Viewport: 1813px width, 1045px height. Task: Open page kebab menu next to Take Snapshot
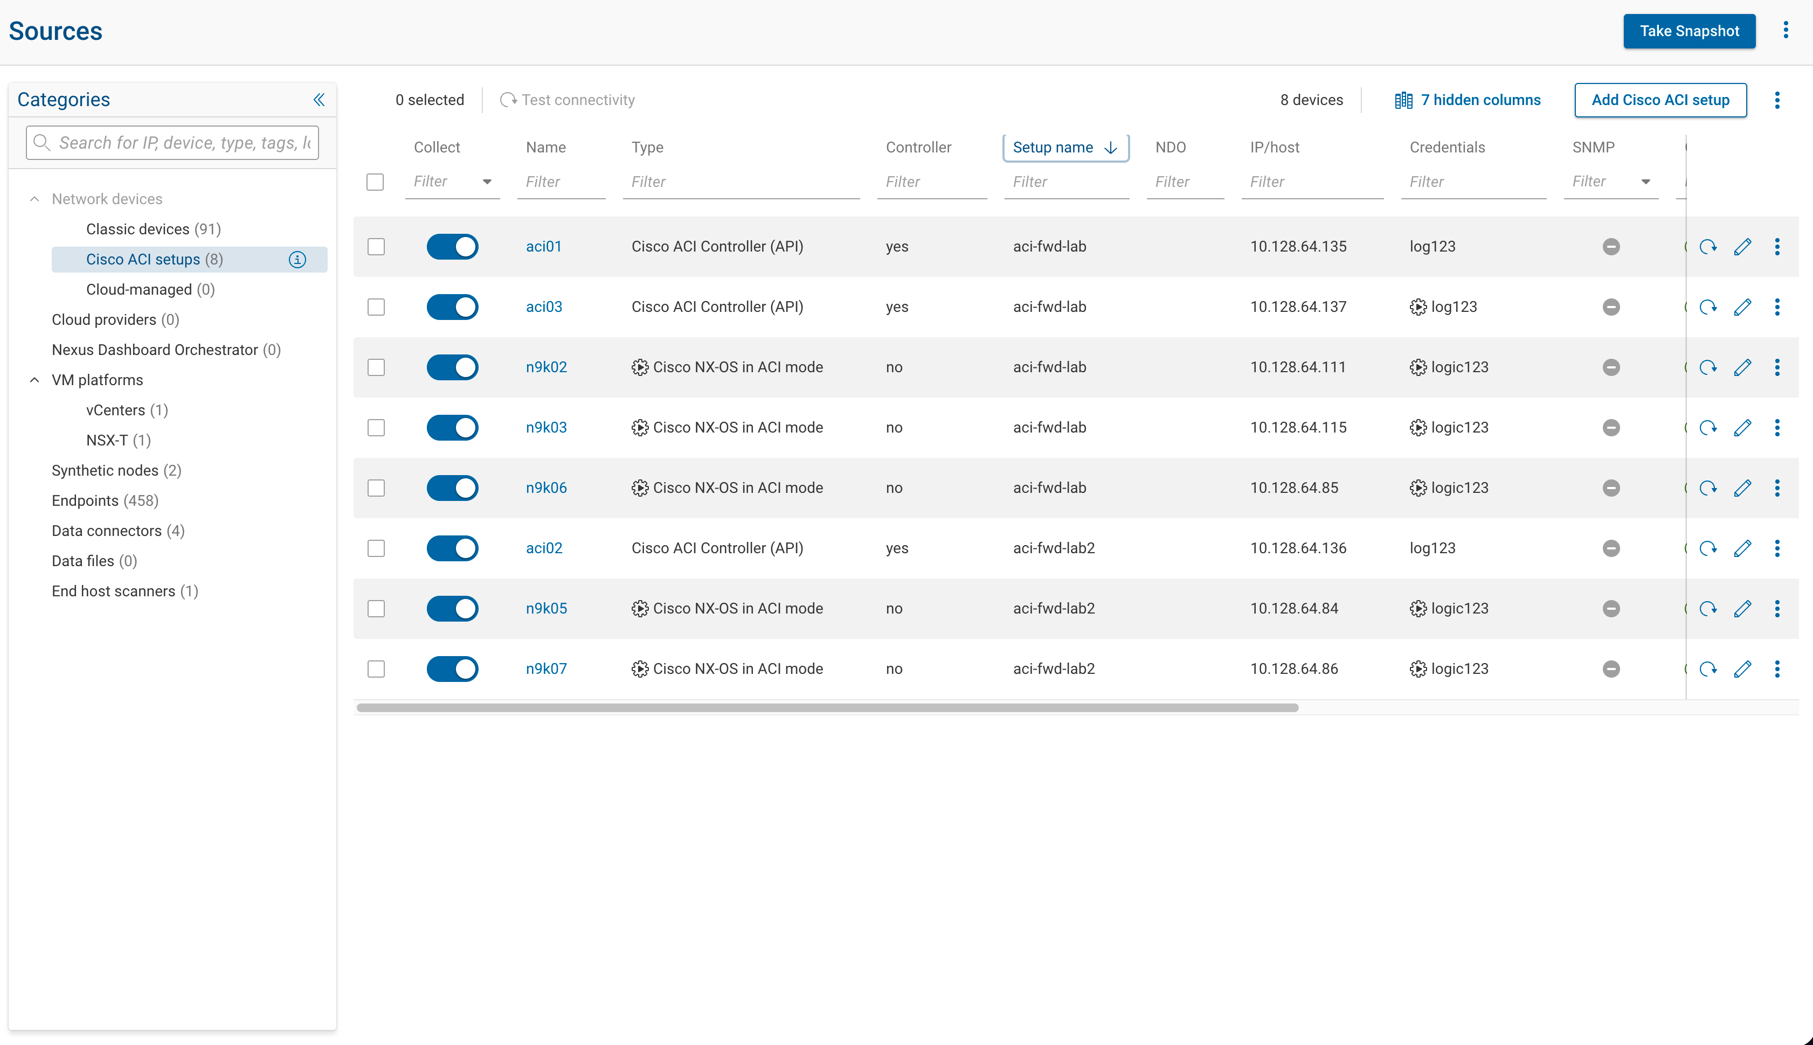click(1785, 30)
